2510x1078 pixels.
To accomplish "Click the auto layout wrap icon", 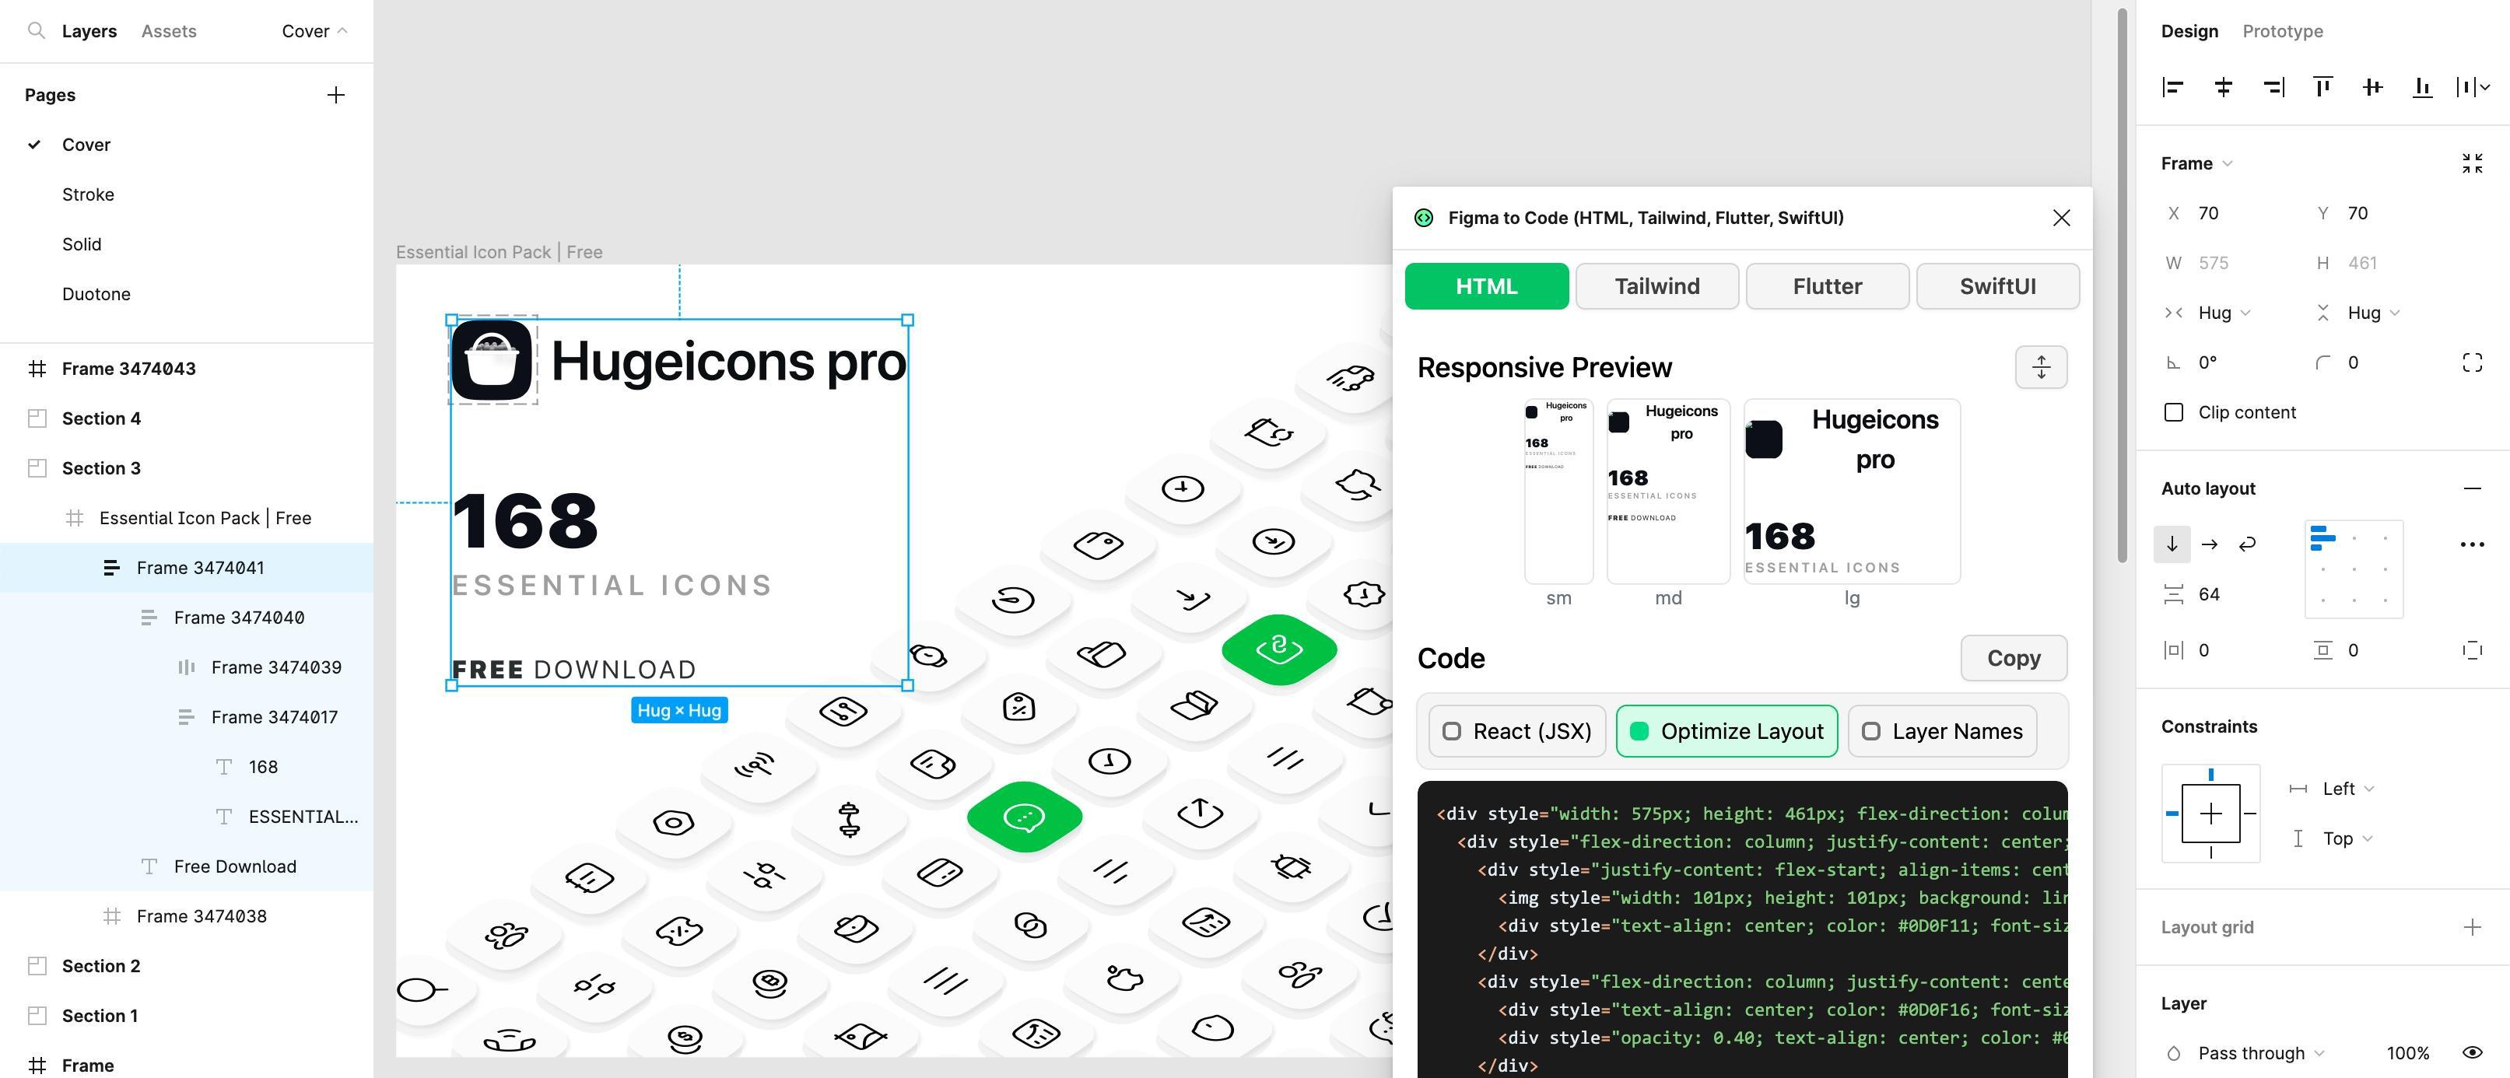I will [x=2246, y=542].
